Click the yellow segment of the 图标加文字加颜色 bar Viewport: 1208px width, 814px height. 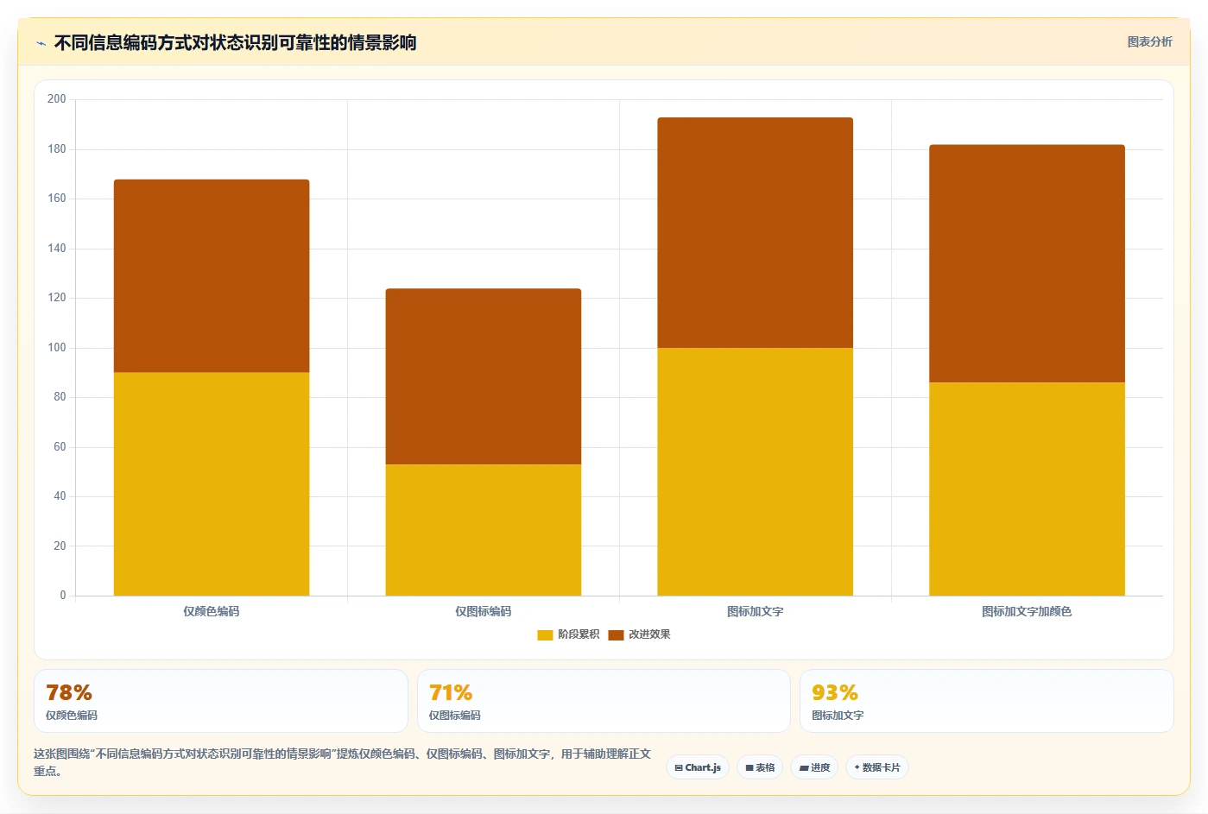[1028, 489]
